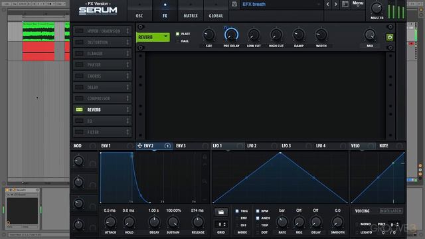Switch to the OSC tab

(139, 16)
